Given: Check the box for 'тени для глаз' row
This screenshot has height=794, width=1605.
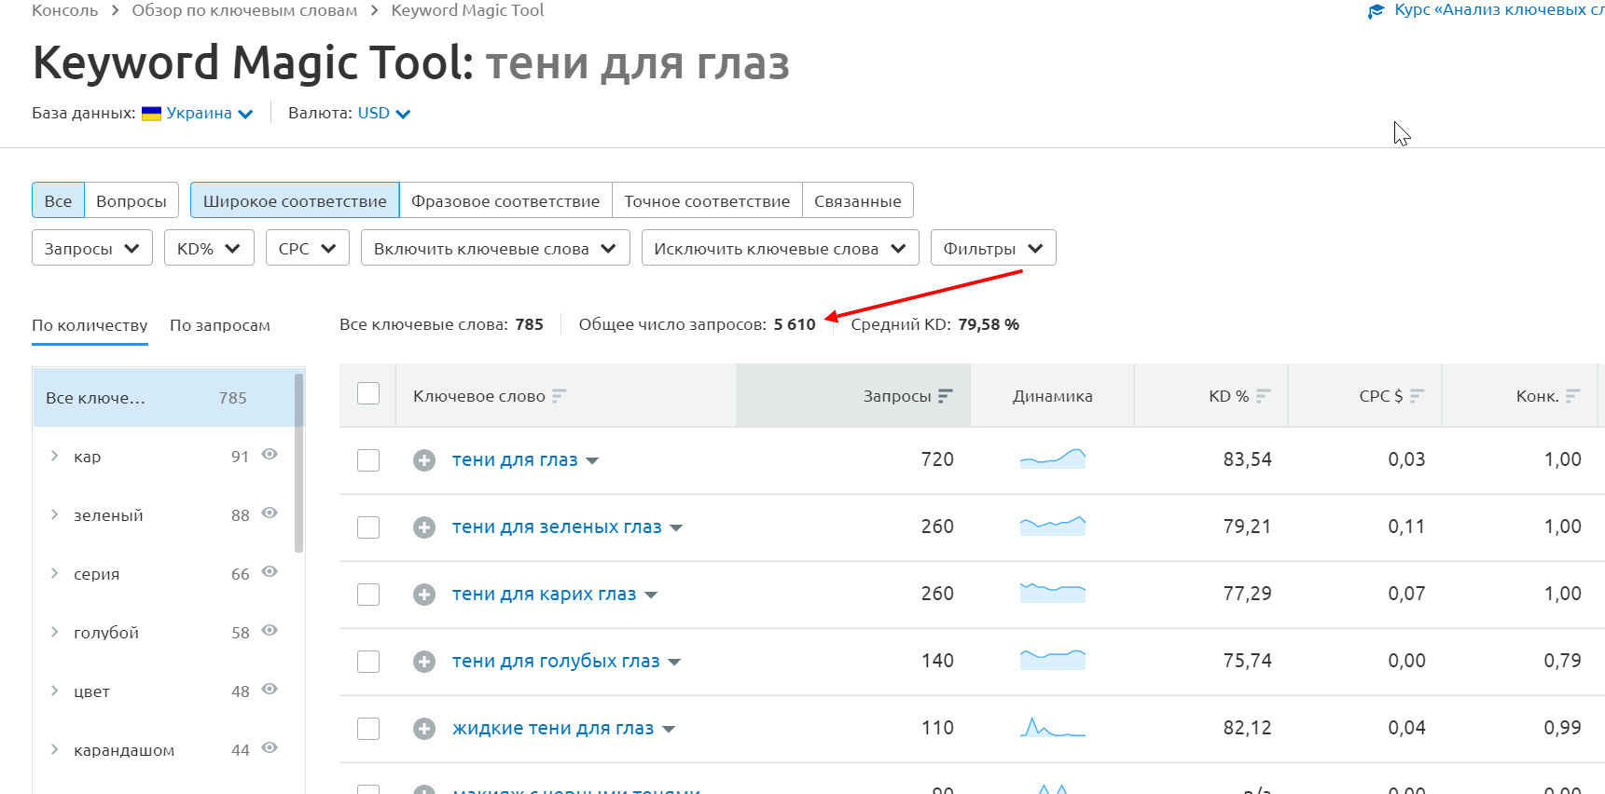Looking at the screenshot, I should (368, 460).
